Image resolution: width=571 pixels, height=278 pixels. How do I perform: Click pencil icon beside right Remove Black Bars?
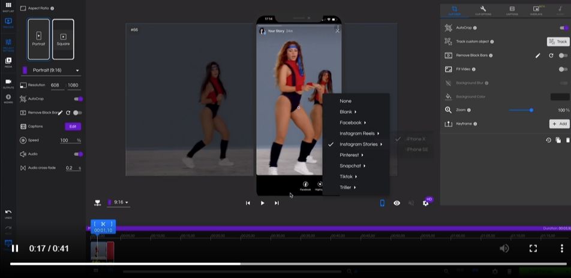[x=538, y=55]
